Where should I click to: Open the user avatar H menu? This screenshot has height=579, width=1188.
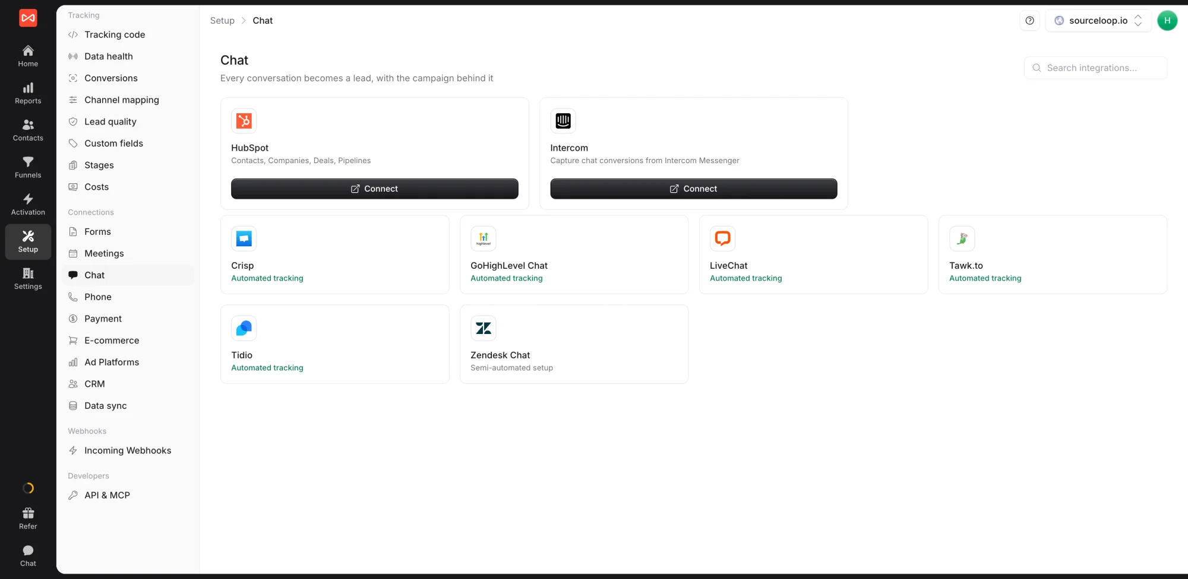[x=1167, y=21]
